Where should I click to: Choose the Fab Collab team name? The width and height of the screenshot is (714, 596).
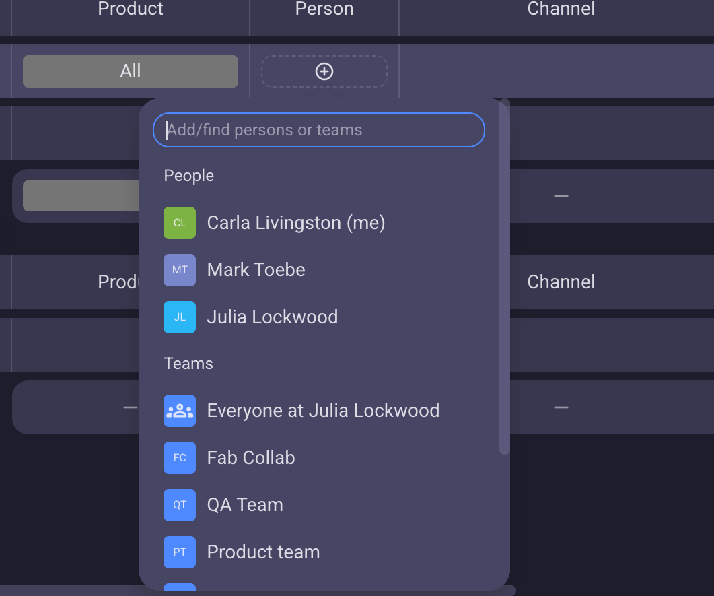[251, 458]
